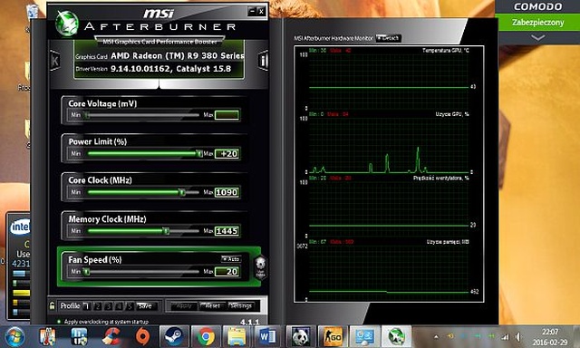Click the Apply button

tap(184, 305)
